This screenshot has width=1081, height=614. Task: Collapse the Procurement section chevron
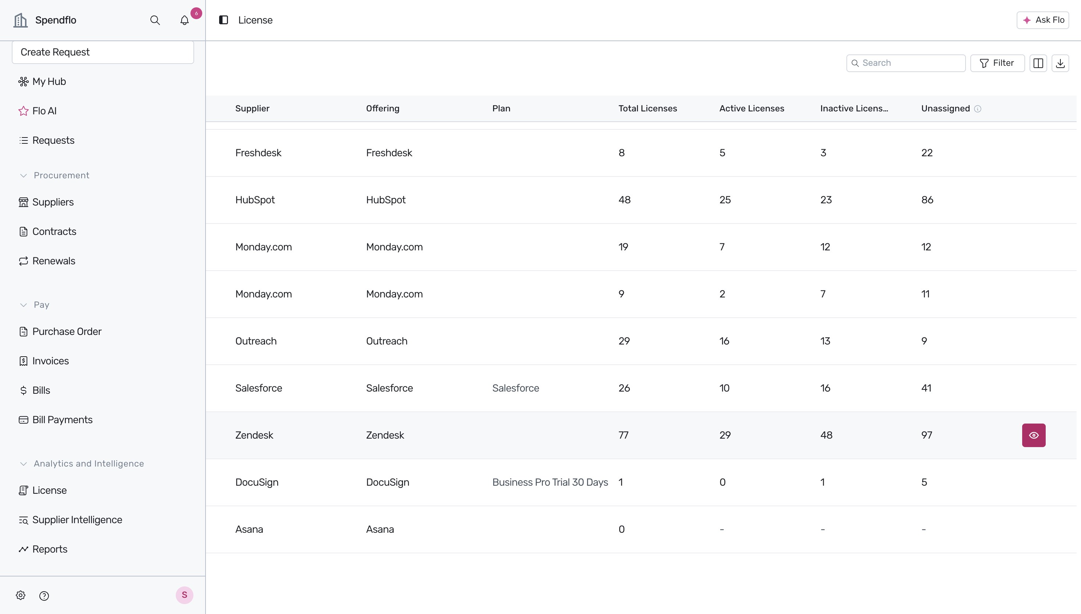pyautogui.click(x=24, y=175)
